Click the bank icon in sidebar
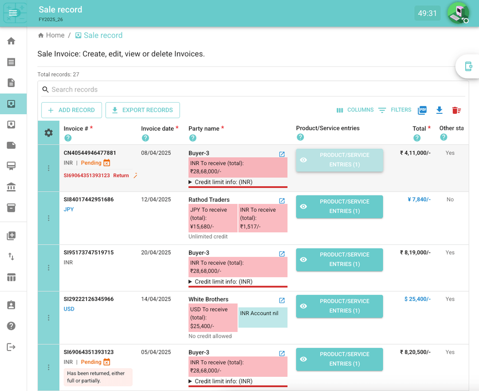 click(12, 187)
